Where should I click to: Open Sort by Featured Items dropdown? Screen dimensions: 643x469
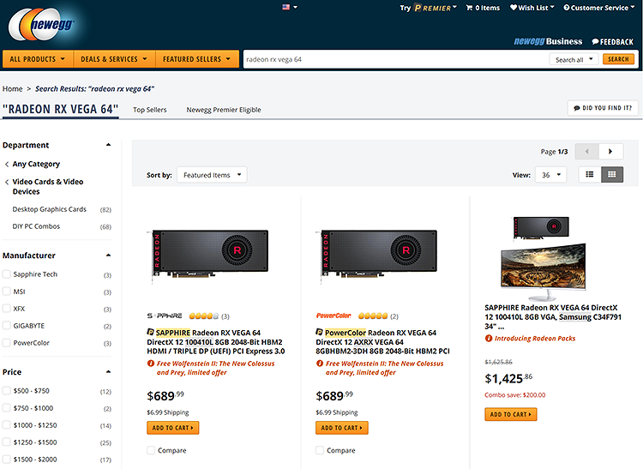pos(212,175)
